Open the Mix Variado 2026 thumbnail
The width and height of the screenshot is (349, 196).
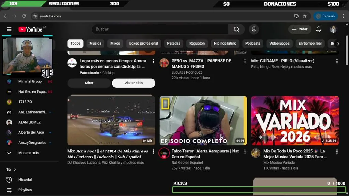295,120
